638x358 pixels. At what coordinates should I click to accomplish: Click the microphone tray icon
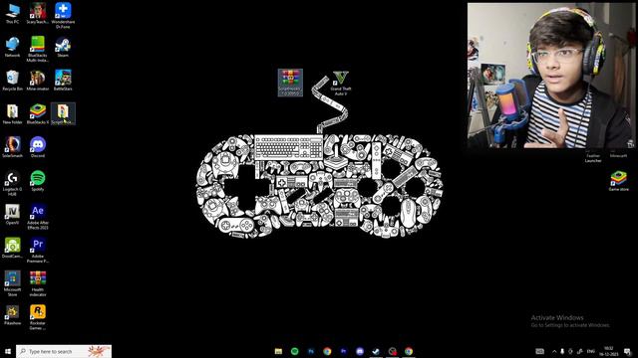point(562,351)
